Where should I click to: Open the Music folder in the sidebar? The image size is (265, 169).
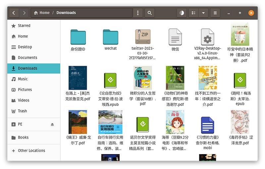coord(34,79)
